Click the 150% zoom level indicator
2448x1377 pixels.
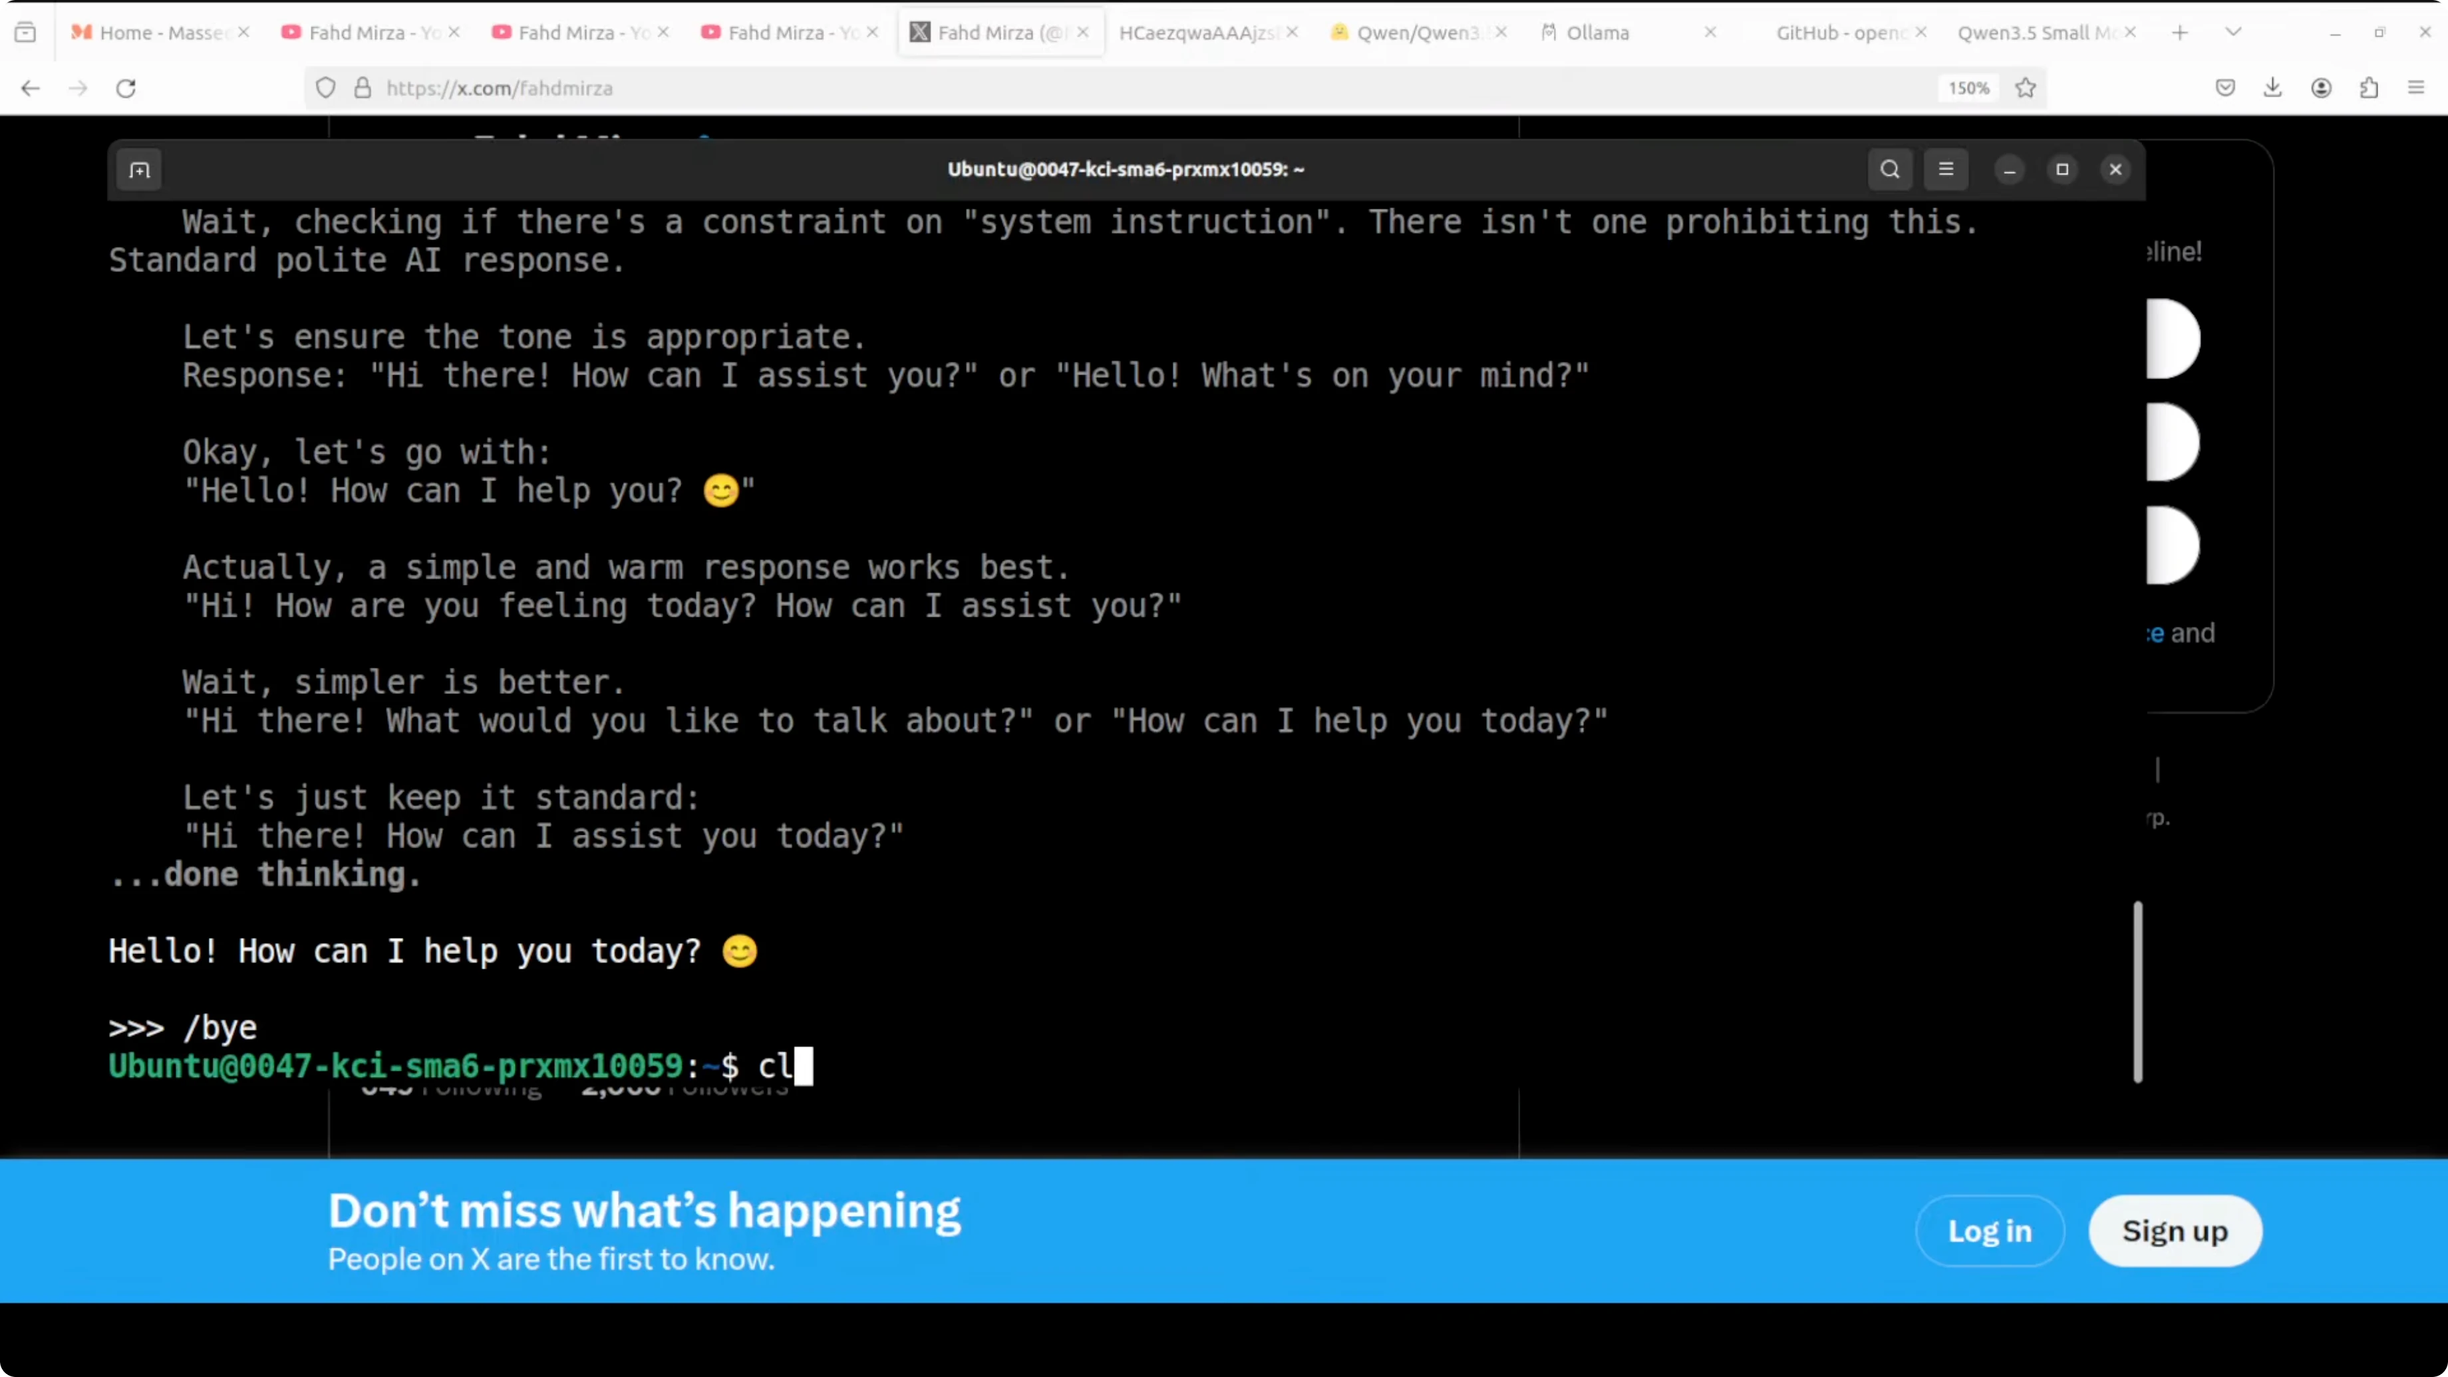pyautogui.click(x=1968, y=88)
